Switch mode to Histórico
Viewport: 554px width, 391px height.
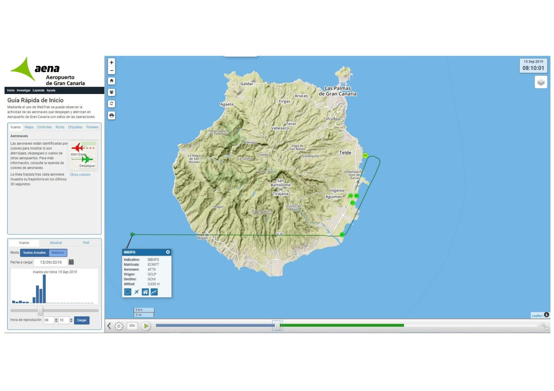pyautogui.click(x=58, y=253)
